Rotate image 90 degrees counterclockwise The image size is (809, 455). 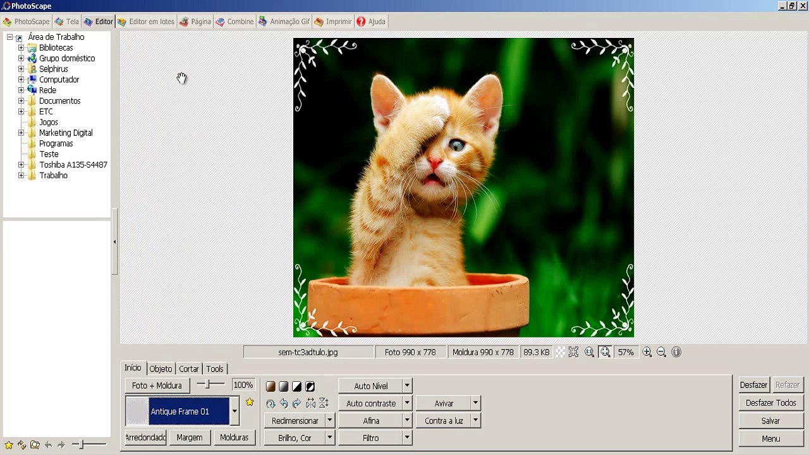284,403
